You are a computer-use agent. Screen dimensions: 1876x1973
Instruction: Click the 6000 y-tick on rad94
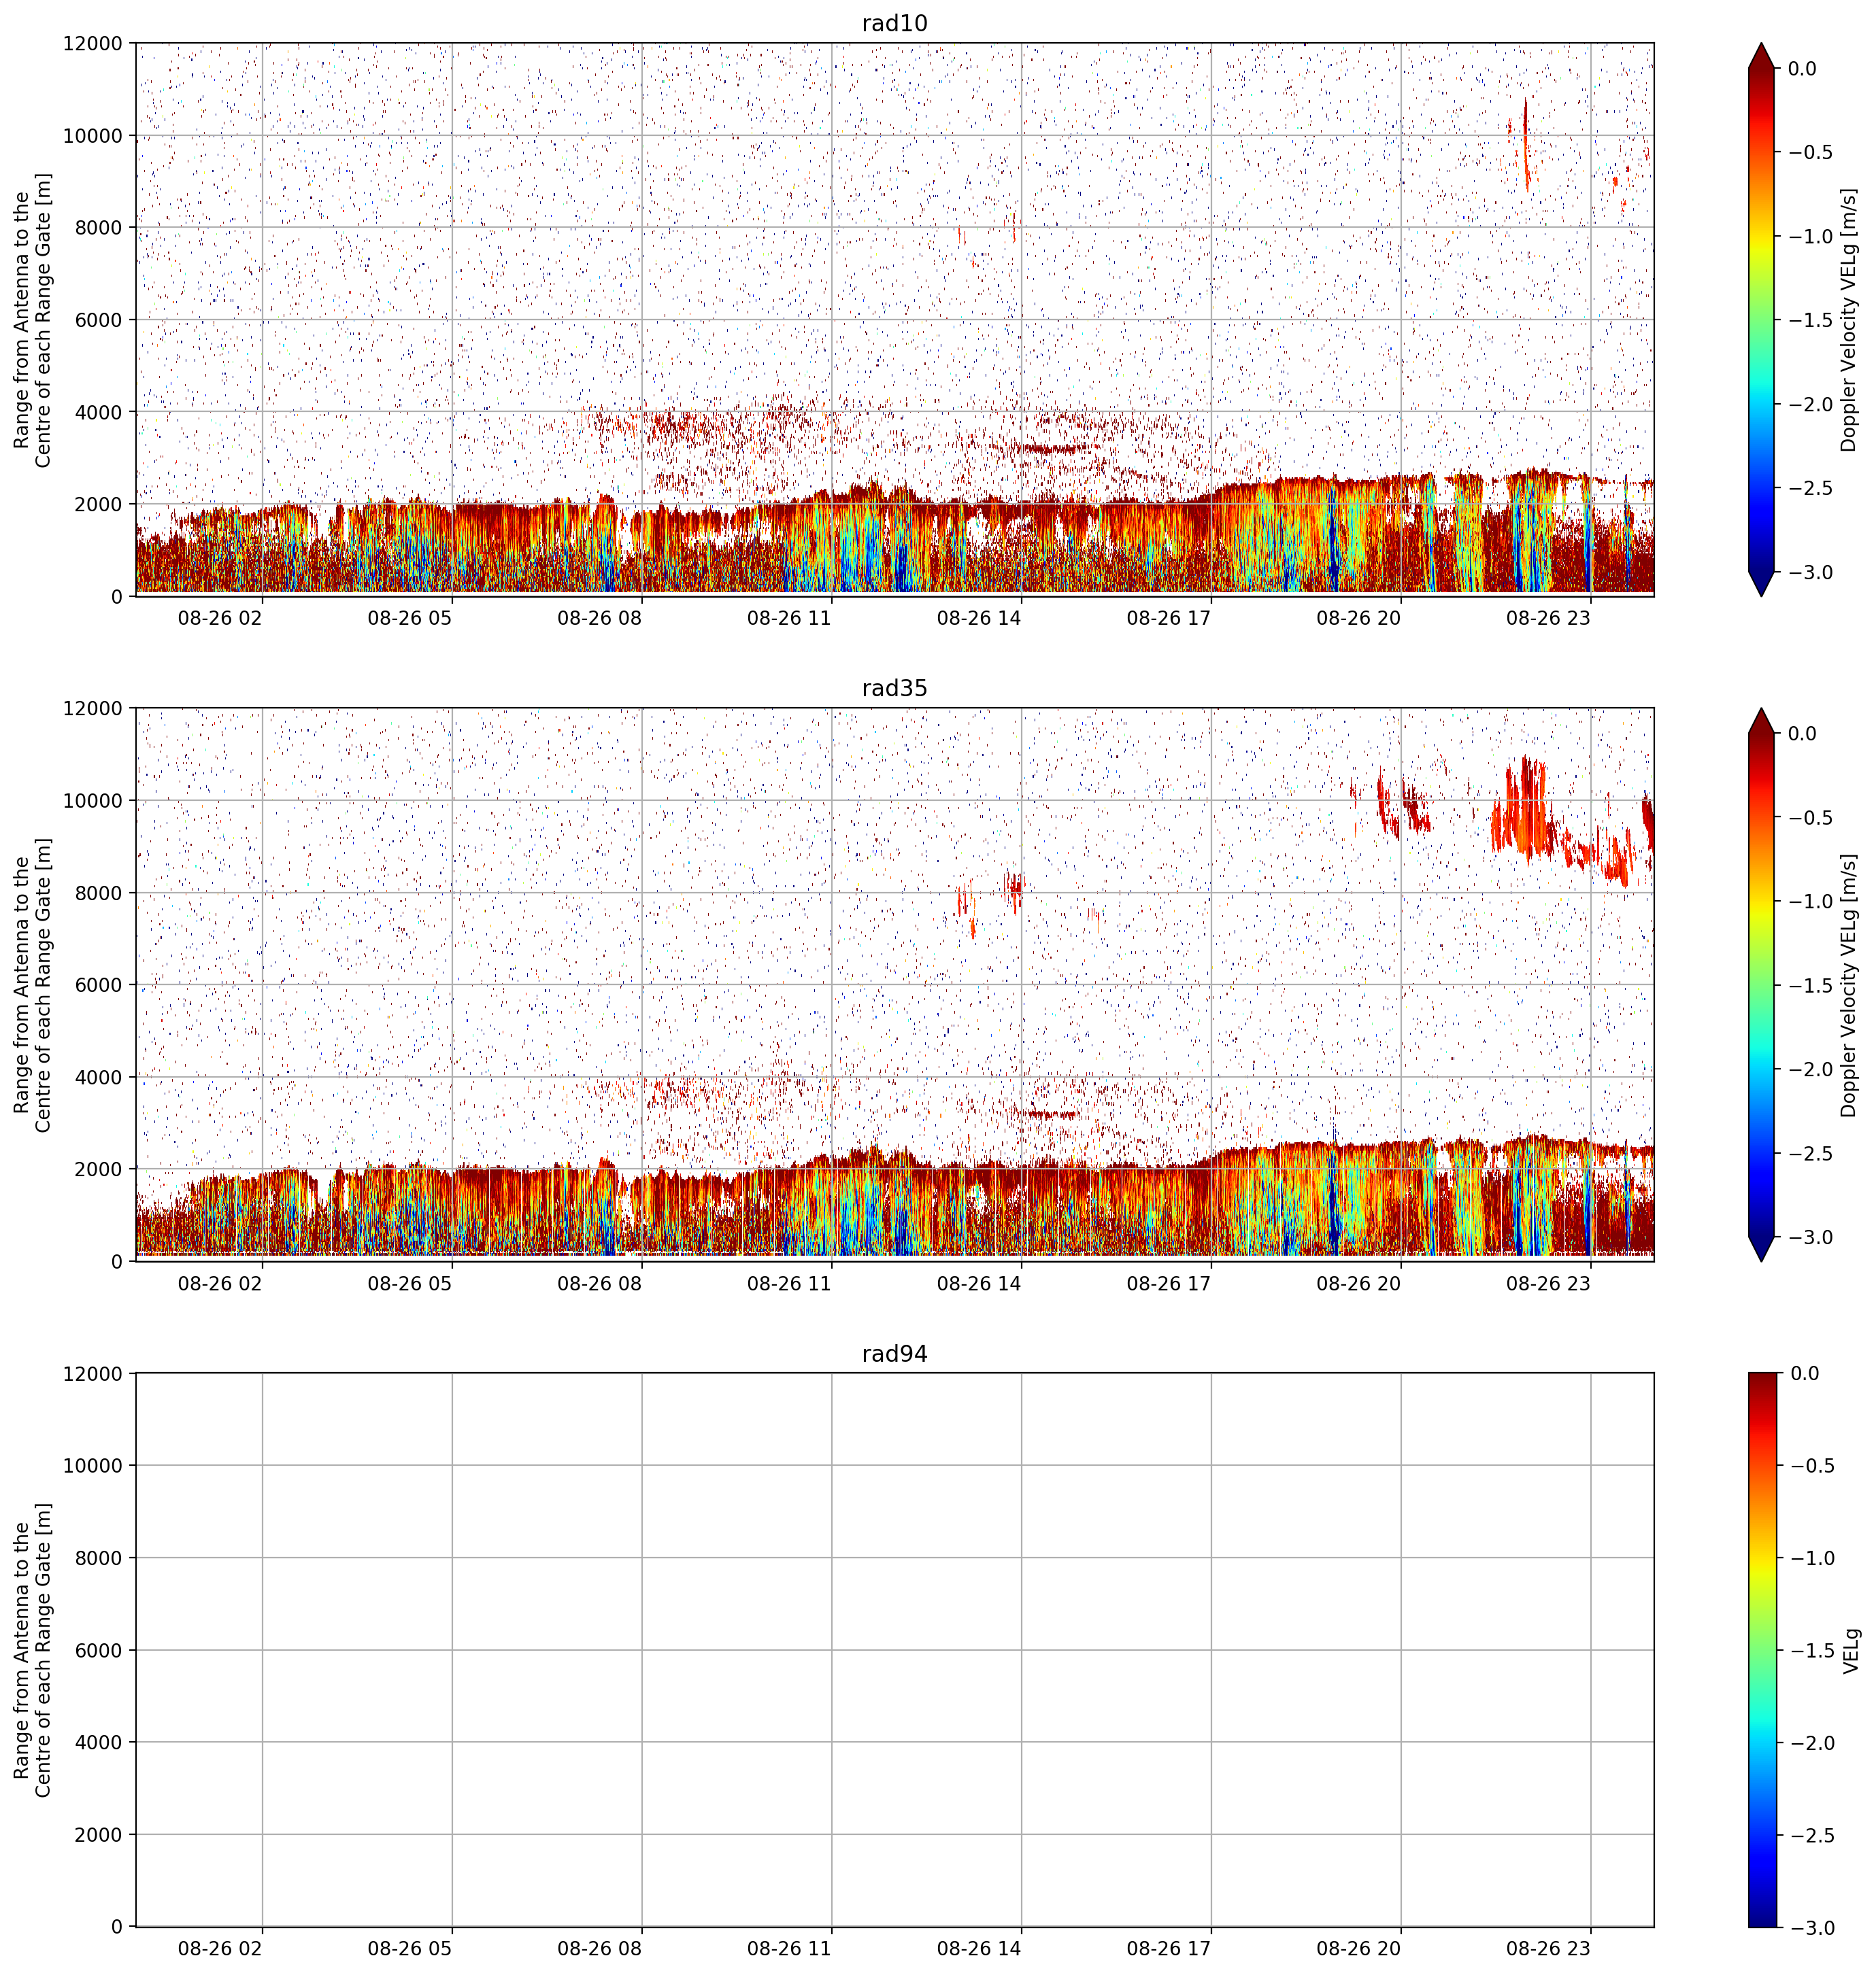(98, 1650)
